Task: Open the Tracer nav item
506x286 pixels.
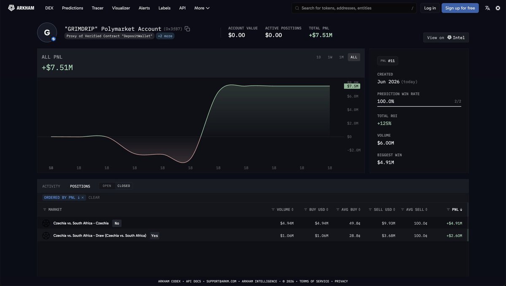Action: click(x=97, y=8)
